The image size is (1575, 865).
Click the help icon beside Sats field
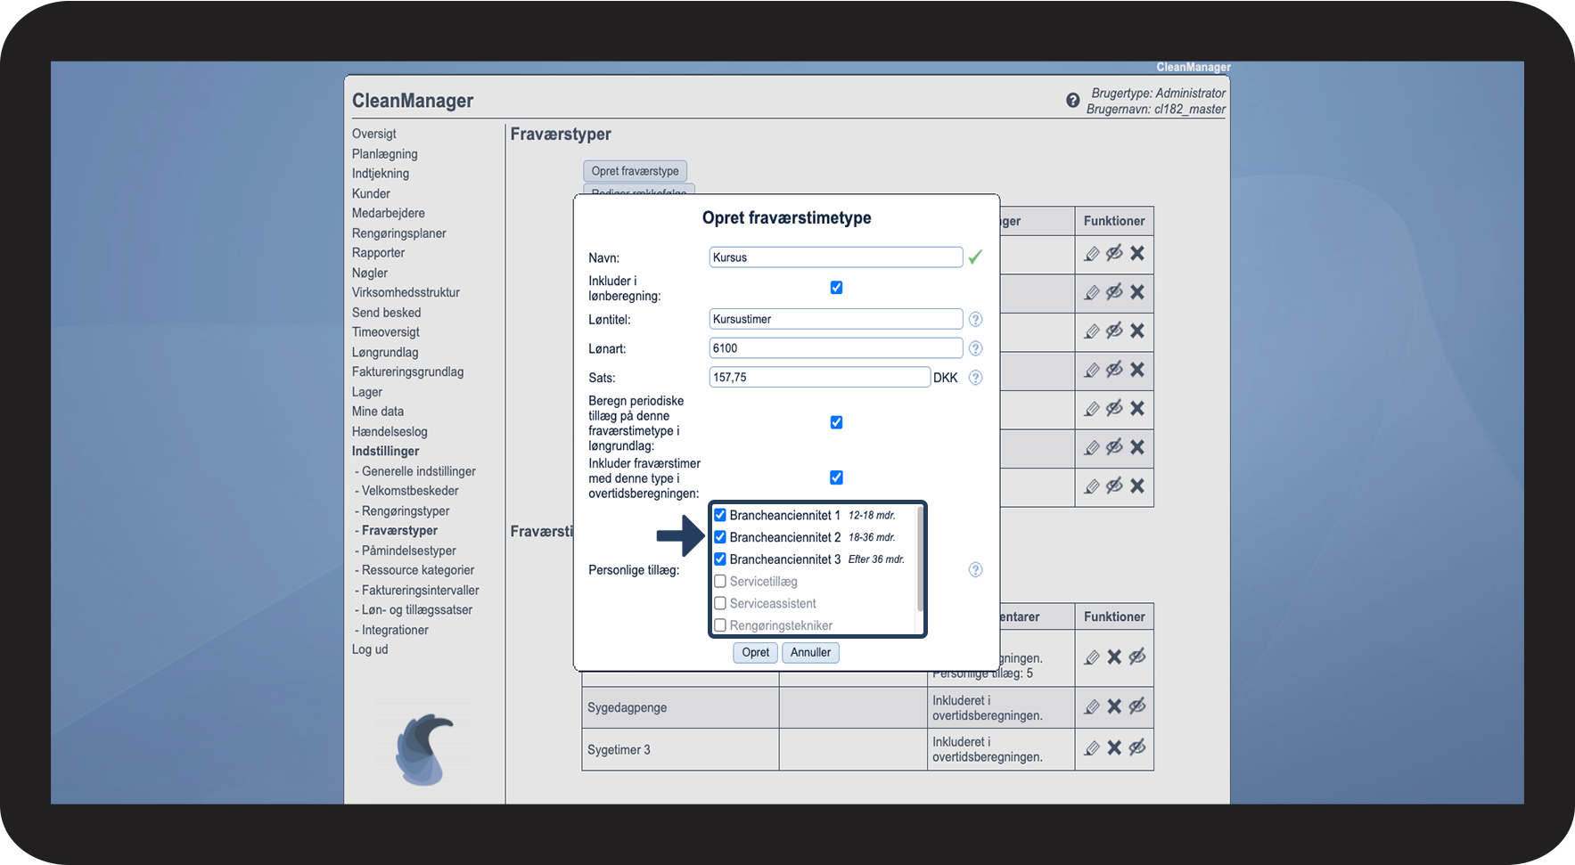(975, 378)
